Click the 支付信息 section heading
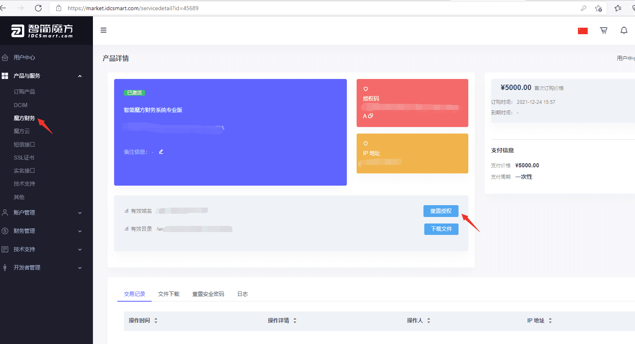The height and width of the screenshot is (344, 635). (503, 150)
